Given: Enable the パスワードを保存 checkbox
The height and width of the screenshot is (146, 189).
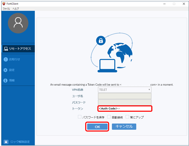Looking at the screenshot, I should 80,117.
